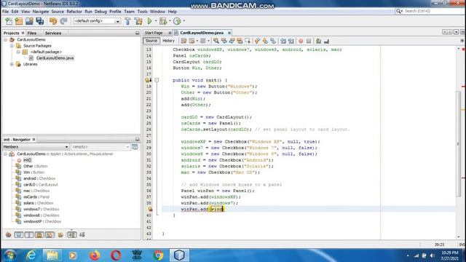Open the Navigate menu
The width and height of the screenshot is (466, 262).
(x=41, y=12)
